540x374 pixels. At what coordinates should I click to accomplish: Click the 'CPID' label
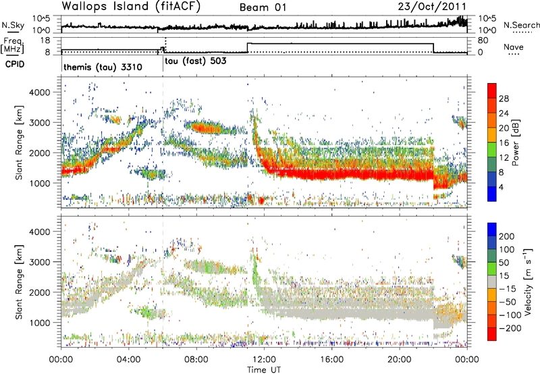15,64
